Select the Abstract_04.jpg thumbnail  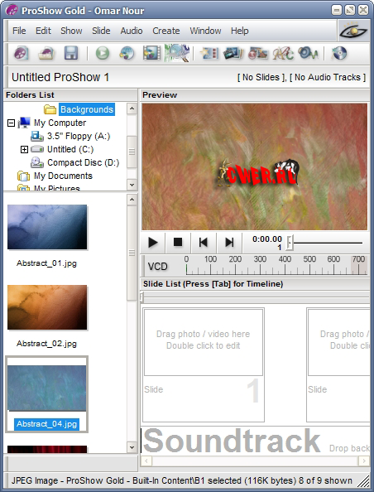[46, 388]
